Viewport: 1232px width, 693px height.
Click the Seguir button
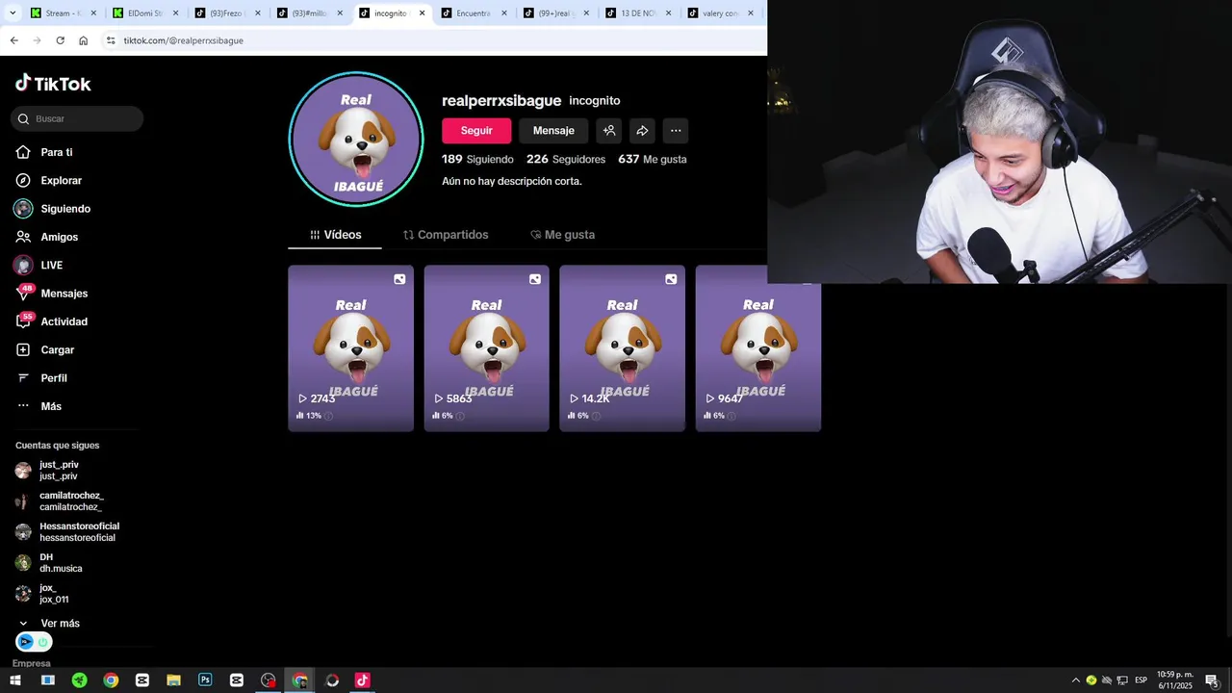(x=476, y=131)
